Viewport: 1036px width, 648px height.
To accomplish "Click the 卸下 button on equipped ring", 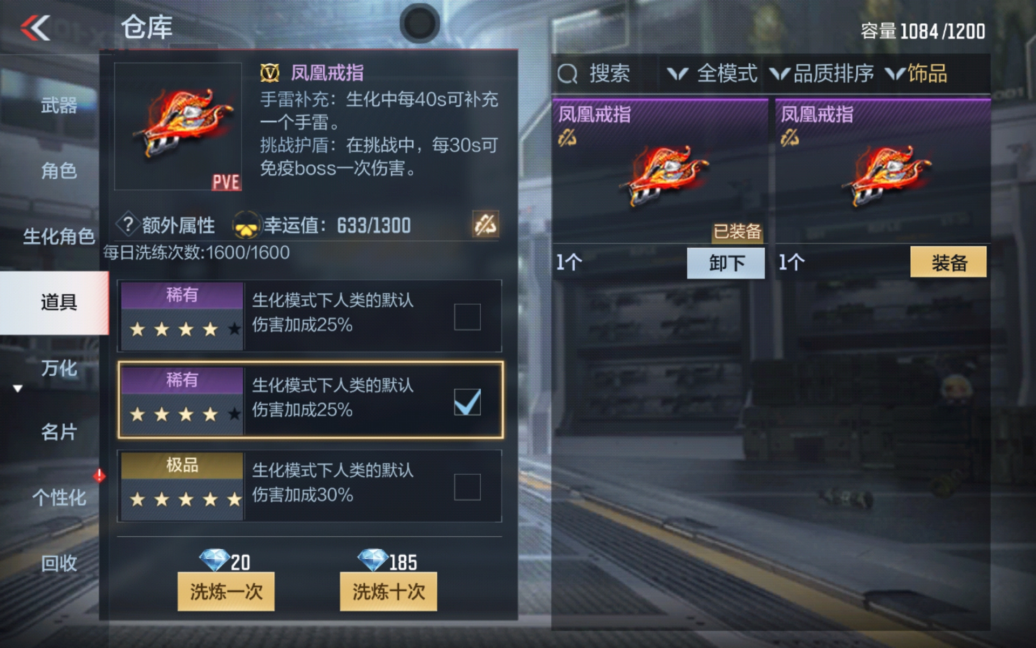I will click(x=726, y=263).
